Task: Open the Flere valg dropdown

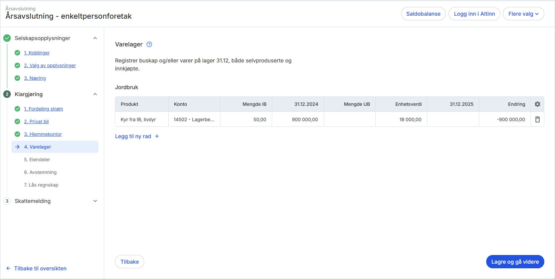Action: pyautogui.click(x=523, y=14)
